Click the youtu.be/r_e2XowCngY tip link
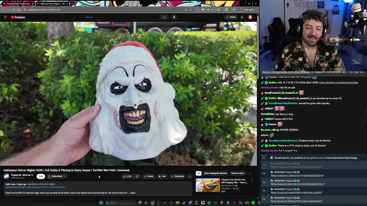 tap(297, 175)
